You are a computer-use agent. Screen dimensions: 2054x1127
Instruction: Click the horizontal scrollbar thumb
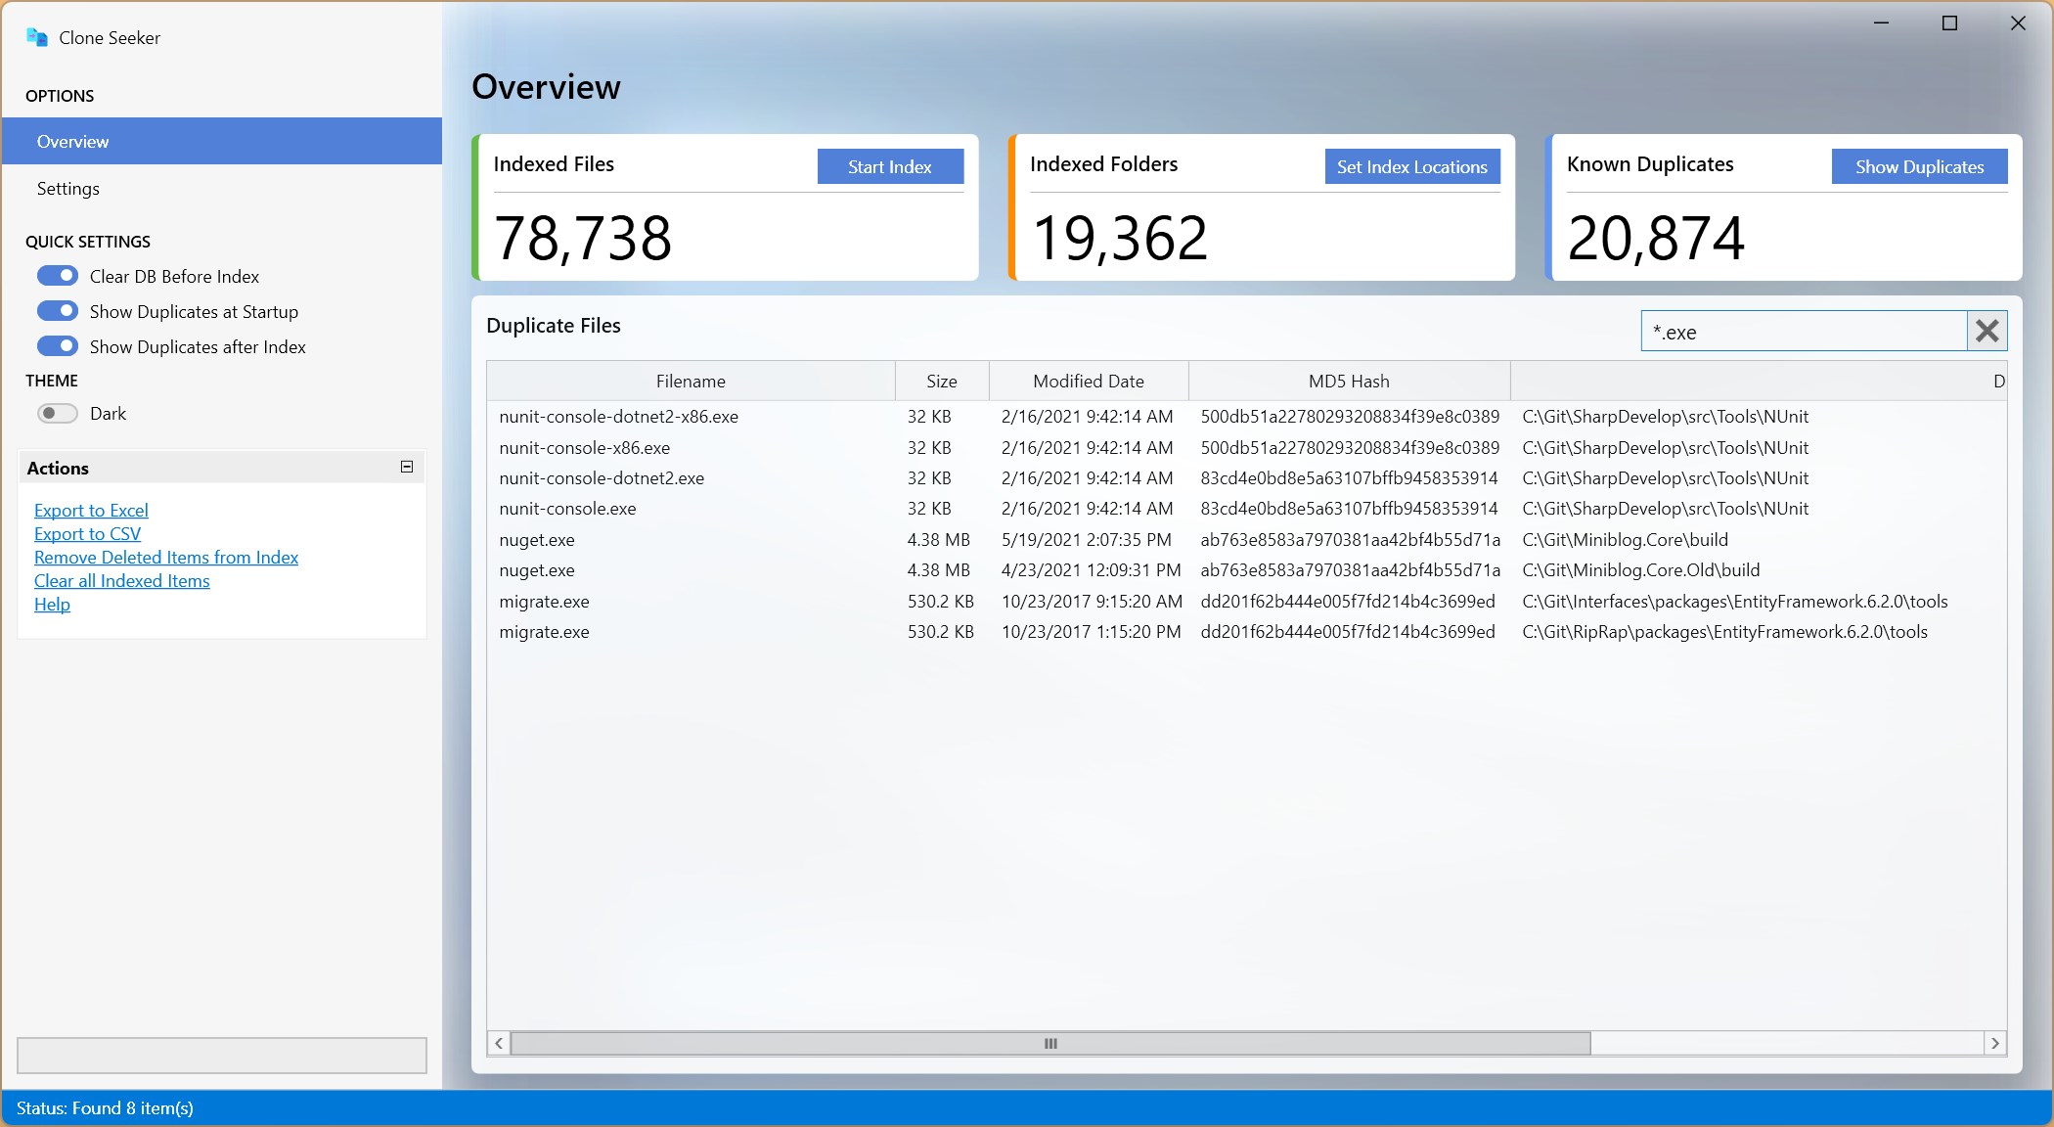[1049, 1043]
